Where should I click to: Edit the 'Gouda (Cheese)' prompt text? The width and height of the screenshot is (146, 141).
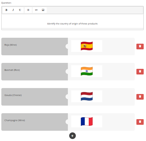(x=13, y=95)
